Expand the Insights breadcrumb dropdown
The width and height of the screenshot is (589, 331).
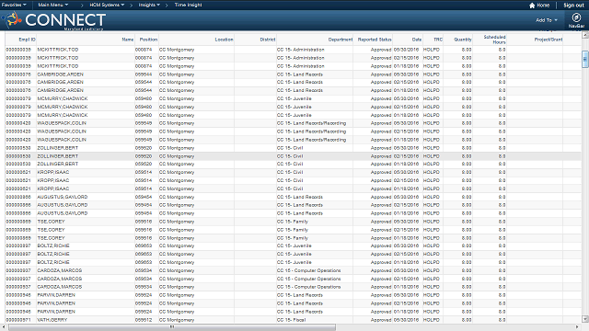point(149,5)
